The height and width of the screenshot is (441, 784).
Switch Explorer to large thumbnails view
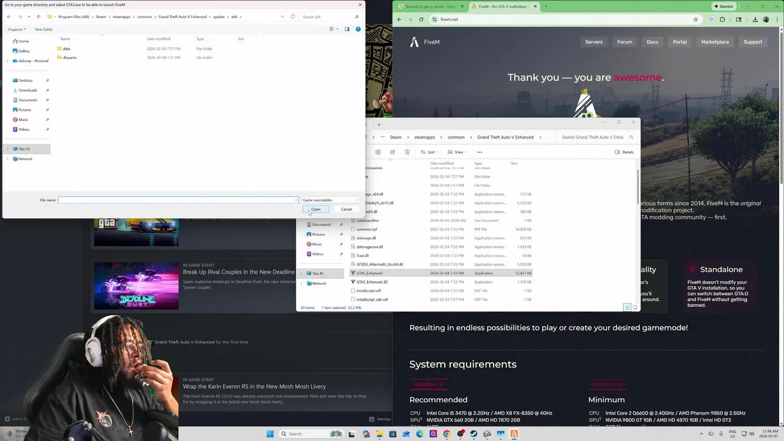(x=635, y=307)
